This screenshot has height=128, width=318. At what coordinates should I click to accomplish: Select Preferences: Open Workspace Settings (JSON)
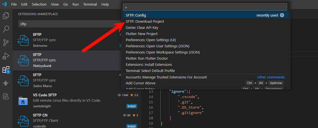pos(206,52)
